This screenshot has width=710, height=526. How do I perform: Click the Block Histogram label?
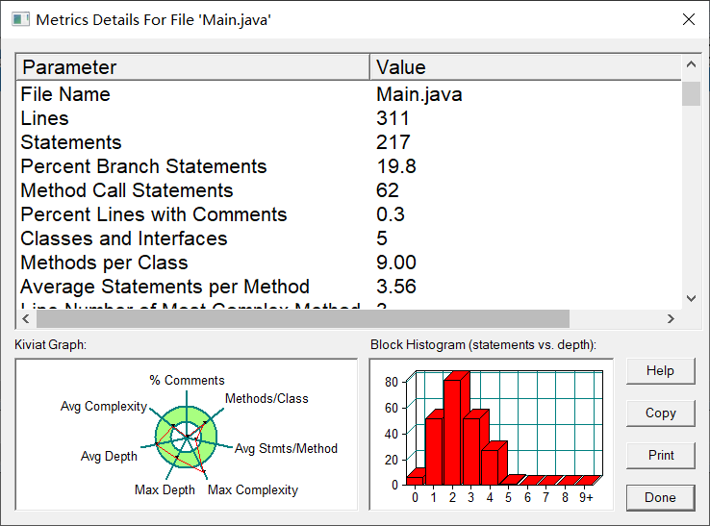pos(483,345)
